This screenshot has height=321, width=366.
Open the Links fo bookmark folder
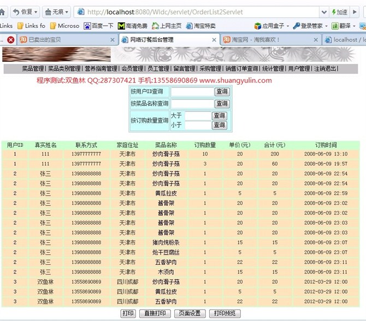tap(31, 26)
